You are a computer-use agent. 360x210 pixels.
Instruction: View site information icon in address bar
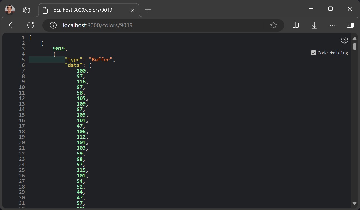coord(53,25)
